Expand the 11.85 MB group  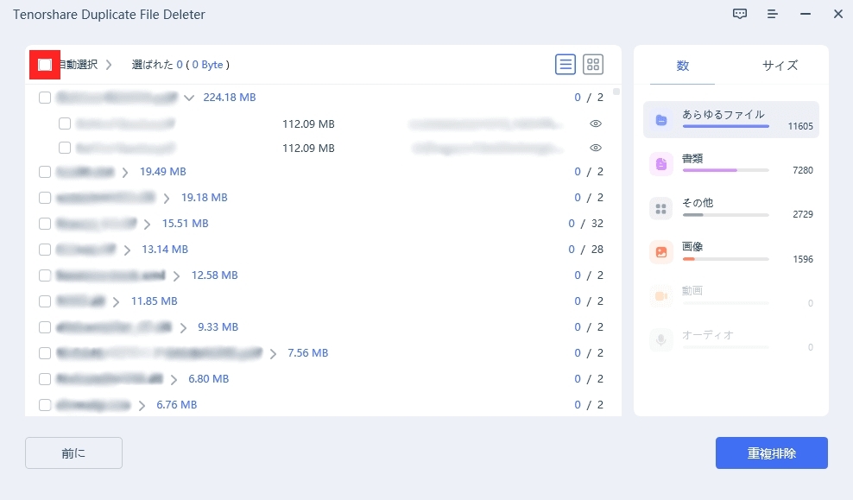point(116,301)
